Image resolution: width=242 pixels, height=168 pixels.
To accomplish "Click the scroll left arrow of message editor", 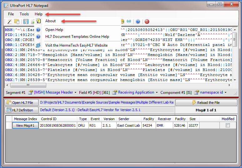I will (x=7, y=85).
